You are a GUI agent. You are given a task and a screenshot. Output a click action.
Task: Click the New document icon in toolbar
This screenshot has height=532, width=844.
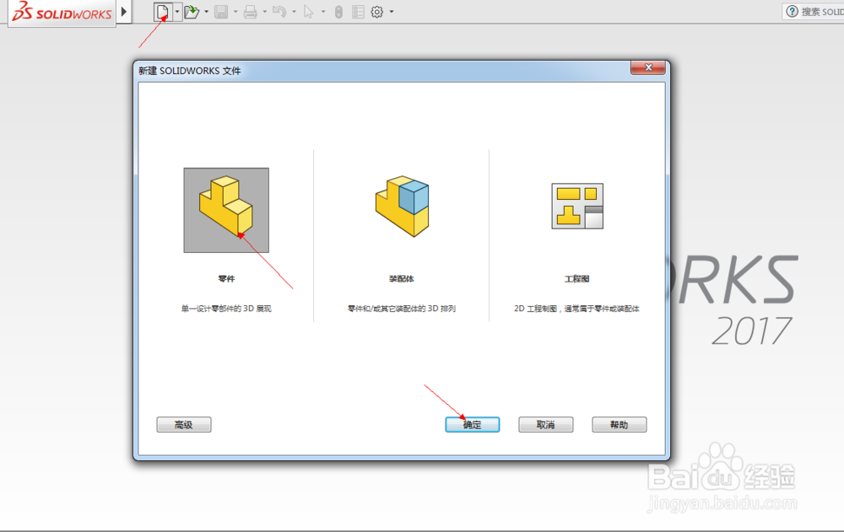163,11
